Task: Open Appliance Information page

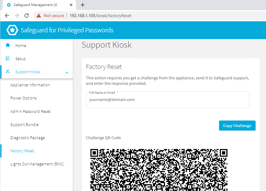Action: click(30, 85)
